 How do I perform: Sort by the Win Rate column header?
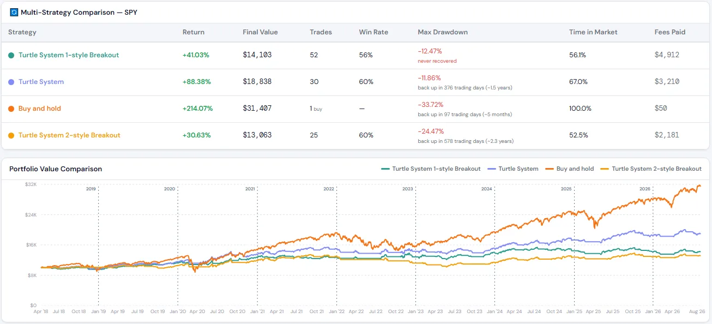[x=373, y=32]
